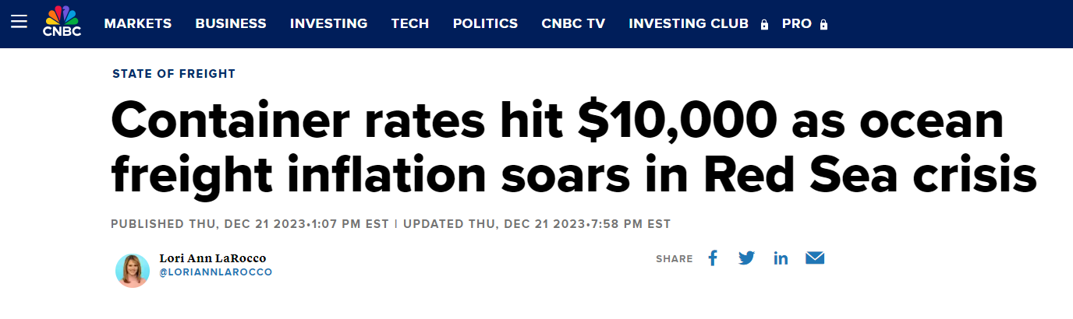This screenshot has height=319, width=1073.
Task: Open the hamburger navigation menu
Action: (x=19, y=23)
